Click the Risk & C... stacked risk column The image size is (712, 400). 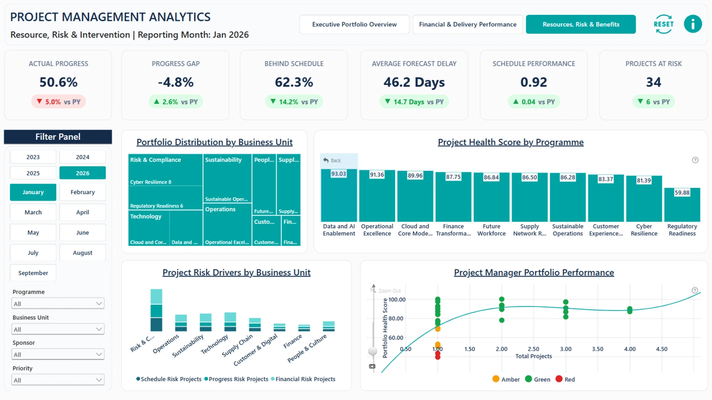tap(156, 310)
